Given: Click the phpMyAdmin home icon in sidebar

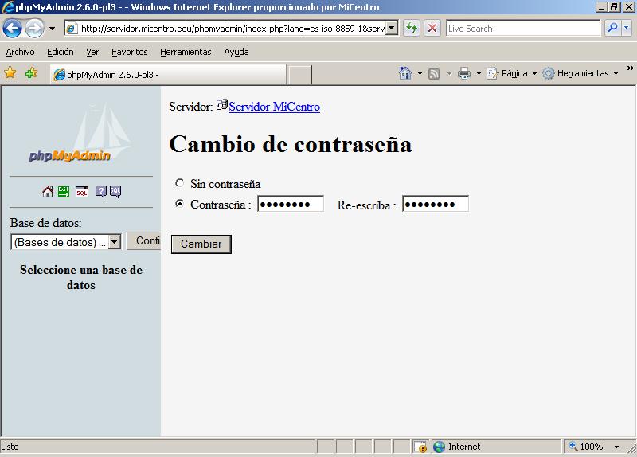Looking at the screenshot, I should pyautogui.click(x=48, y=192).
